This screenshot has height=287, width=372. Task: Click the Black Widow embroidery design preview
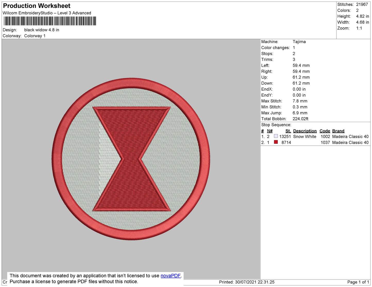[x=131, y=159]
